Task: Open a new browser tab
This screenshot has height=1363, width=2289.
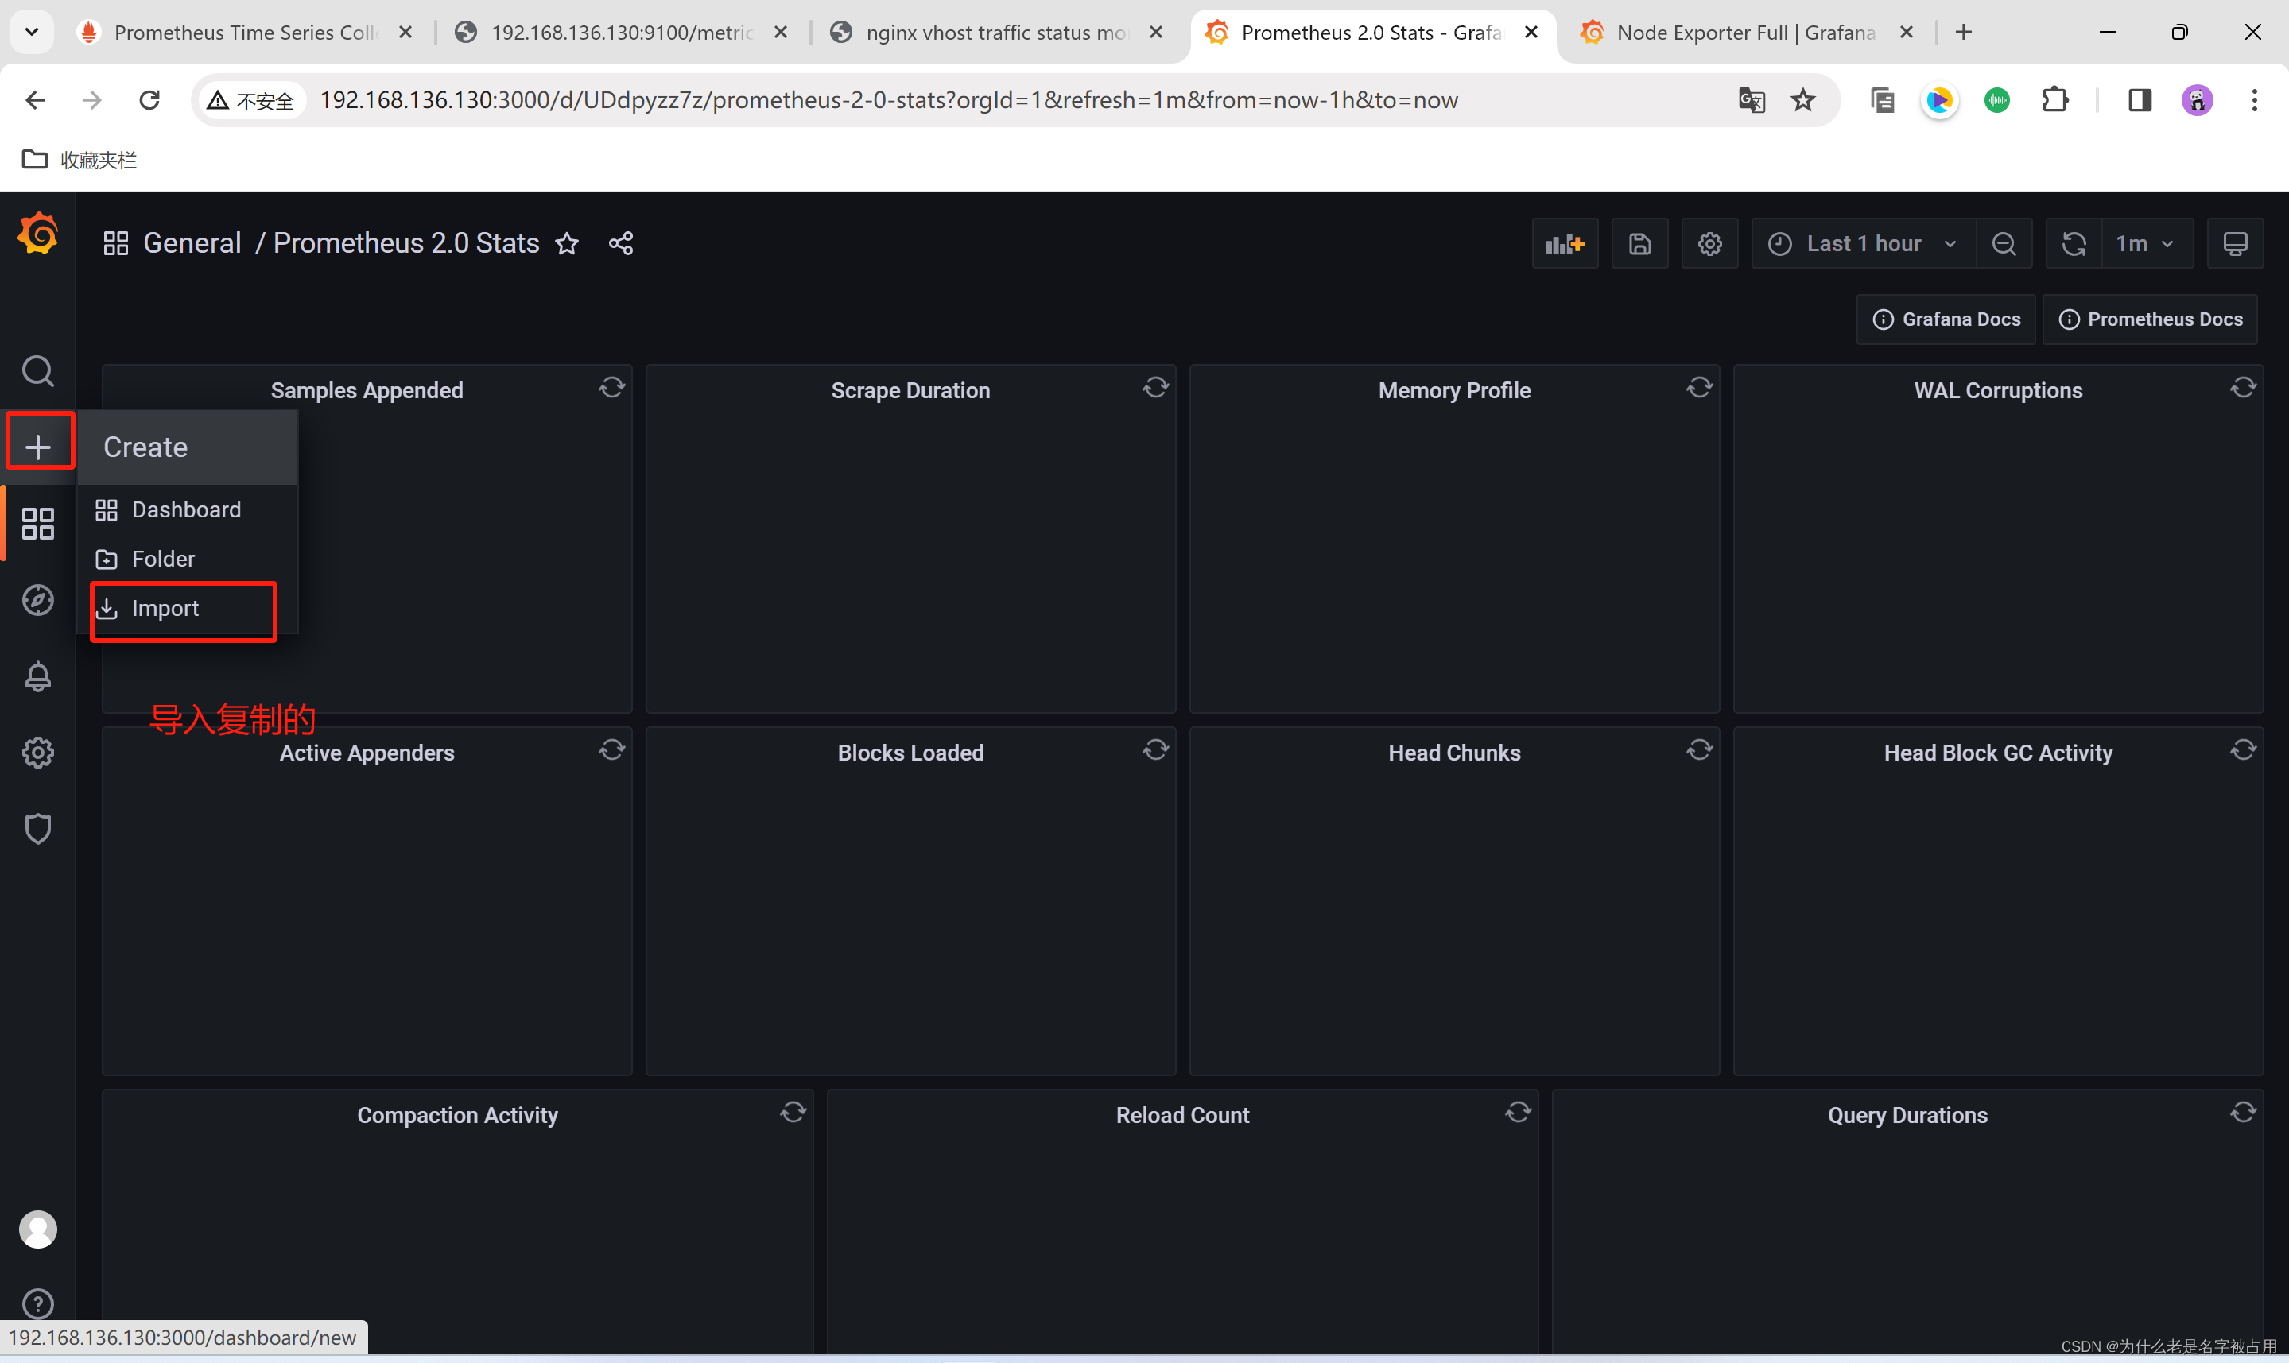Action: [x=1964, y=32]
